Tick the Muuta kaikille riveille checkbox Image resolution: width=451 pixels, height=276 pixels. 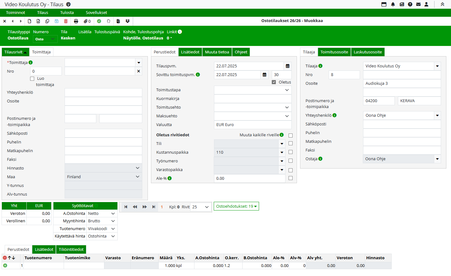click(290, 136)
